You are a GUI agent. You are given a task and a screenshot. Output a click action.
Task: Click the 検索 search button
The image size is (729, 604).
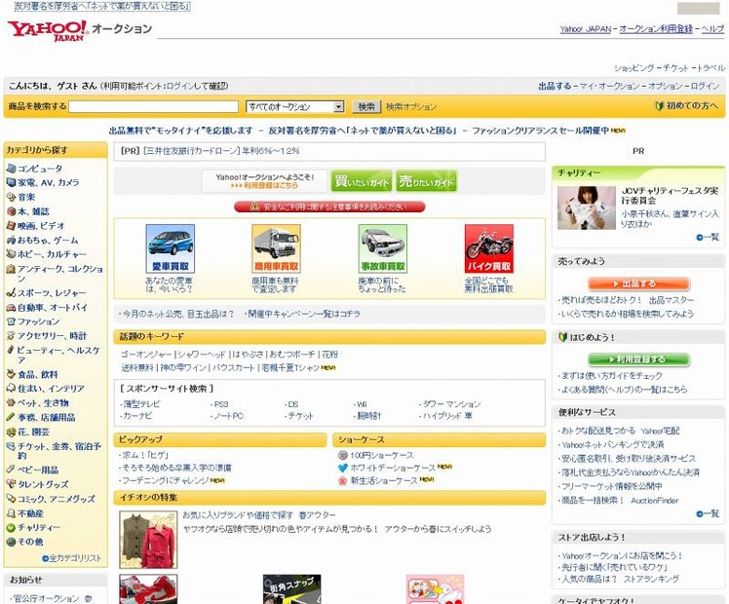pos(366,106)
